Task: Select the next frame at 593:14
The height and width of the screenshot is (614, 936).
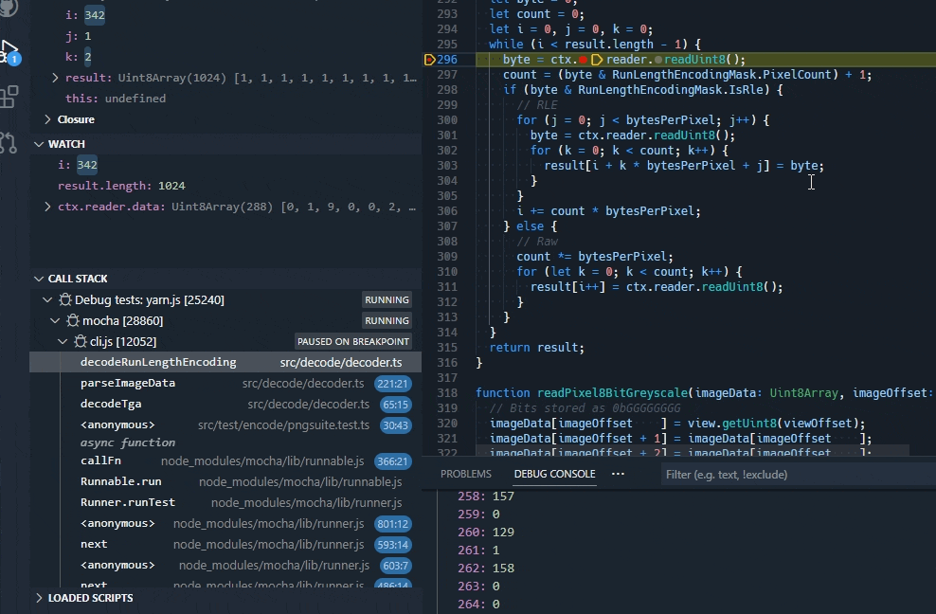Action: click(x=225, y=545)
